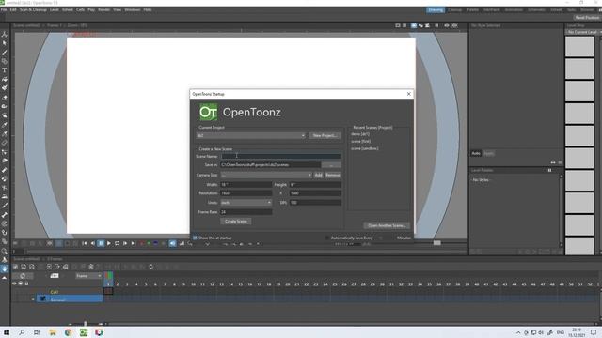Open the Units dropdown
Image resolution: width=602 pixels, height=338 pixels.
coord(246,203)
